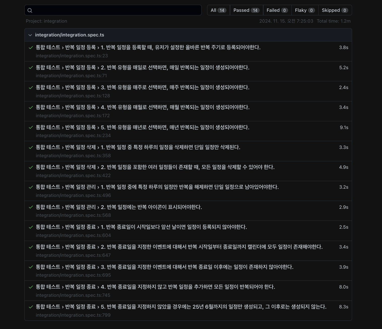Click source path integration.spec.ts:745

tap(73, 295)
